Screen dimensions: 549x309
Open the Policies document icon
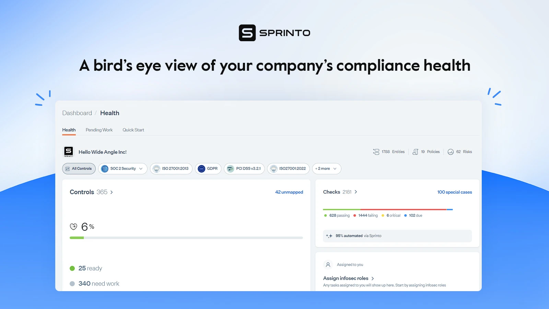416,152
